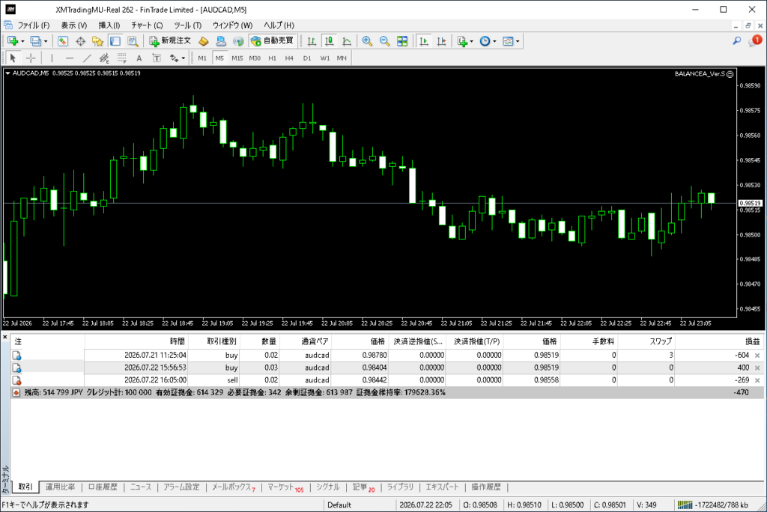Open the templates dropdown arrow
Screen dimensions: 767x512
click(518, 42)
